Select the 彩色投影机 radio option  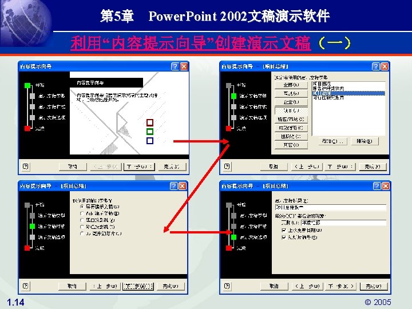pos(82,227)
